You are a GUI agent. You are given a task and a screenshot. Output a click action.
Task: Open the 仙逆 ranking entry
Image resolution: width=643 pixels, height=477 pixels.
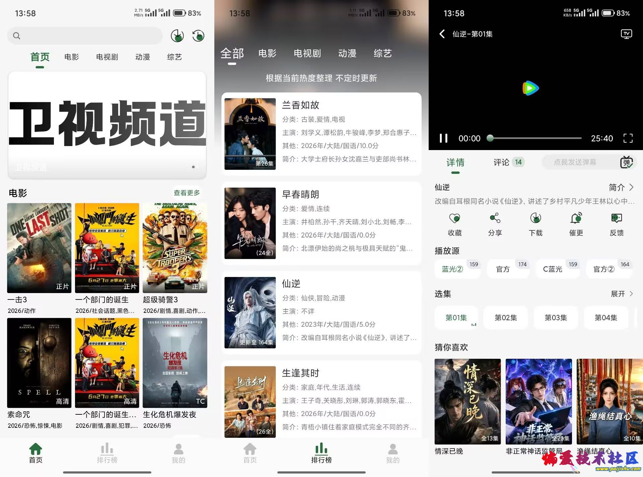pos(321,313)
